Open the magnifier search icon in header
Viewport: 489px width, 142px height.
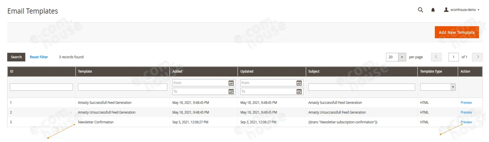(421, 10)
